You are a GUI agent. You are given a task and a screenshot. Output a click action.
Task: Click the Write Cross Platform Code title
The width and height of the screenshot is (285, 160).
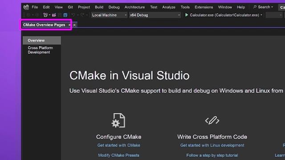tap(212, 137)
